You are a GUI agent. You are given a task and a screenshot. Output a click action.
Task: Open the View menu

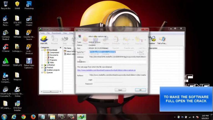[65, 33]
